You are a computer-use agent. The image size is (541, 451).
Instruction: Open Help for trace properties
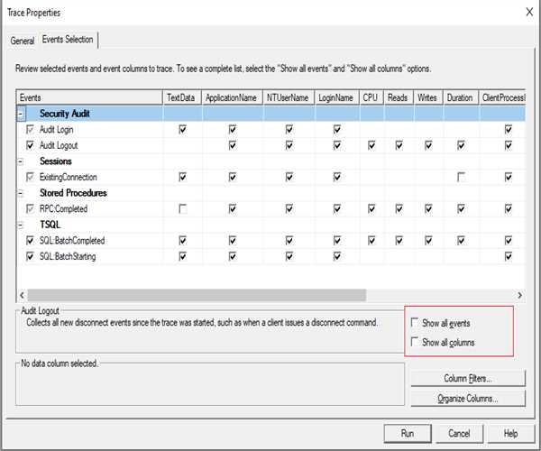click(x=511, y=433)
